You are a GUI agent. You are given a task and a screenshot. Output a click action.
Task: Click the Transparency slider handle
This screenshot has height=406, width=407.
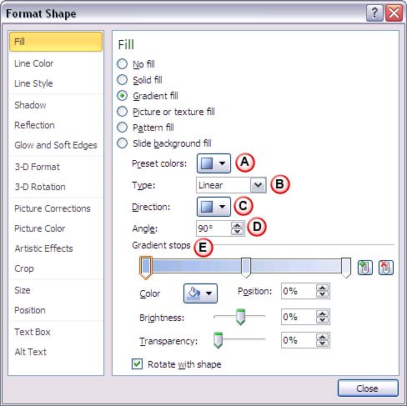[x=218, y=340]
